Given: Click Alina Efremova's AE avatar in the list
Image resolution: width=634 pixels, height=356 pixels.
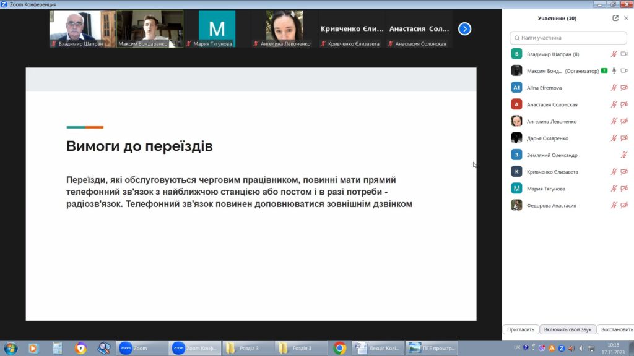Looking at the screenshot, I should point(516,88).
